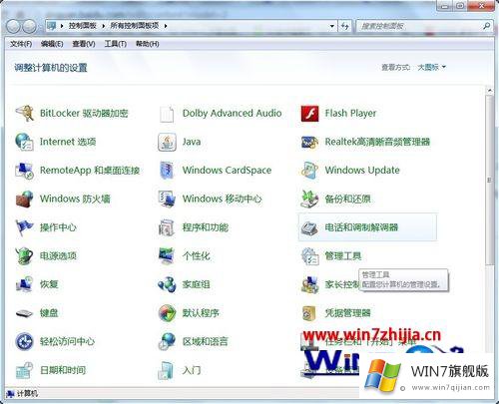Click the Internet 选项 text label
499x404 pixels.
(x=68, y=142)
